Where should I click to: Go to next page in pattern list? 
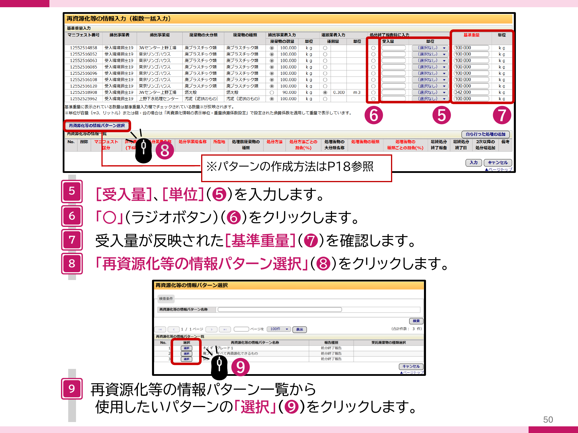coord(212,329)
